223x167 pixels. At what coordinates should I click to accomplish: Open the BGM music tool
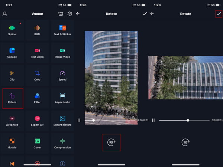click(x=37, y=30)
